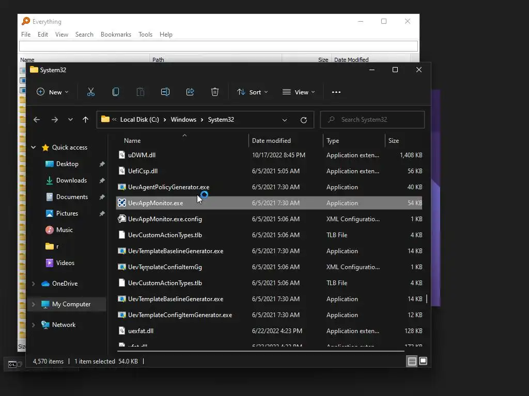Open Bookmarks menu in Everything window
Viewport: 529px width, 396px height.
[116, 35]
